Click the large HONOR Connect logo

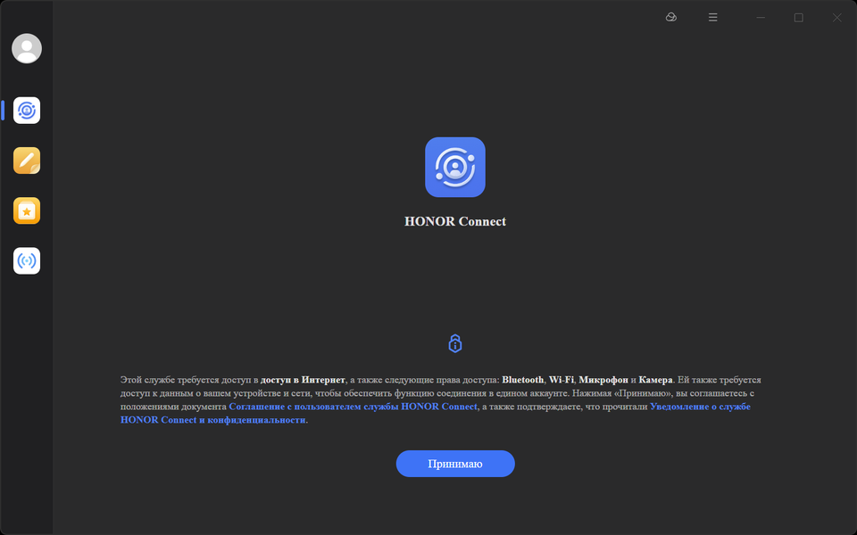tap(455, 167)
